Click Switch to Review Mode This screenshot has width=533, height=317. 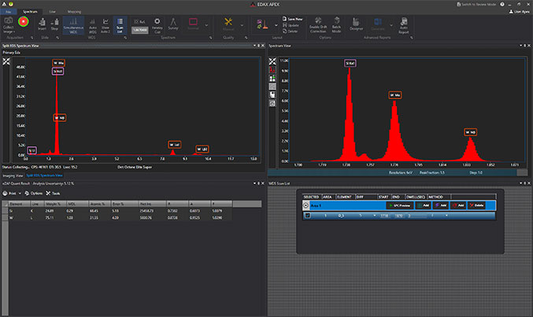[476, 5]
